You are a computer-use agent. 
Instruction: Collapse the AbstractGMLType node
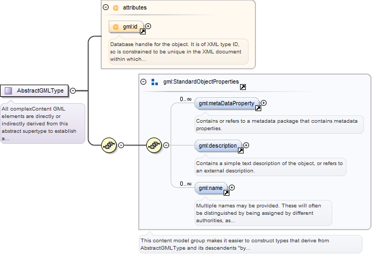tap(73, 90)
